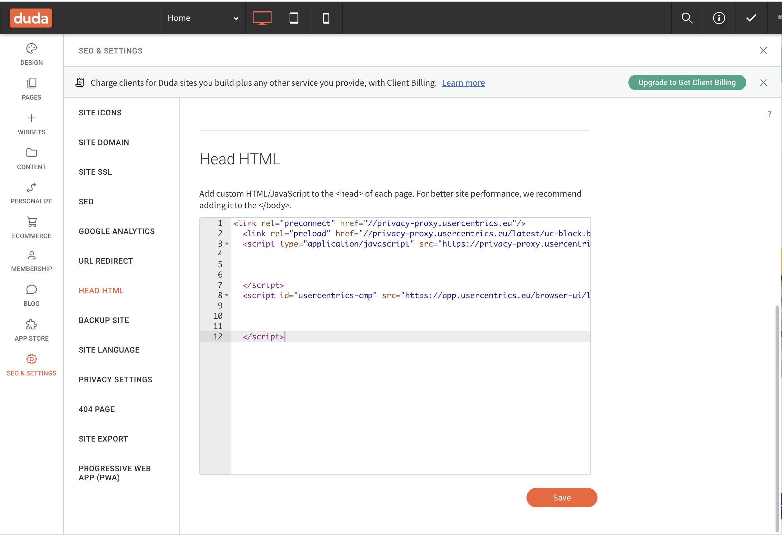
Task: Dismiss the Client Billing banner
Action: tap(763, 83)
